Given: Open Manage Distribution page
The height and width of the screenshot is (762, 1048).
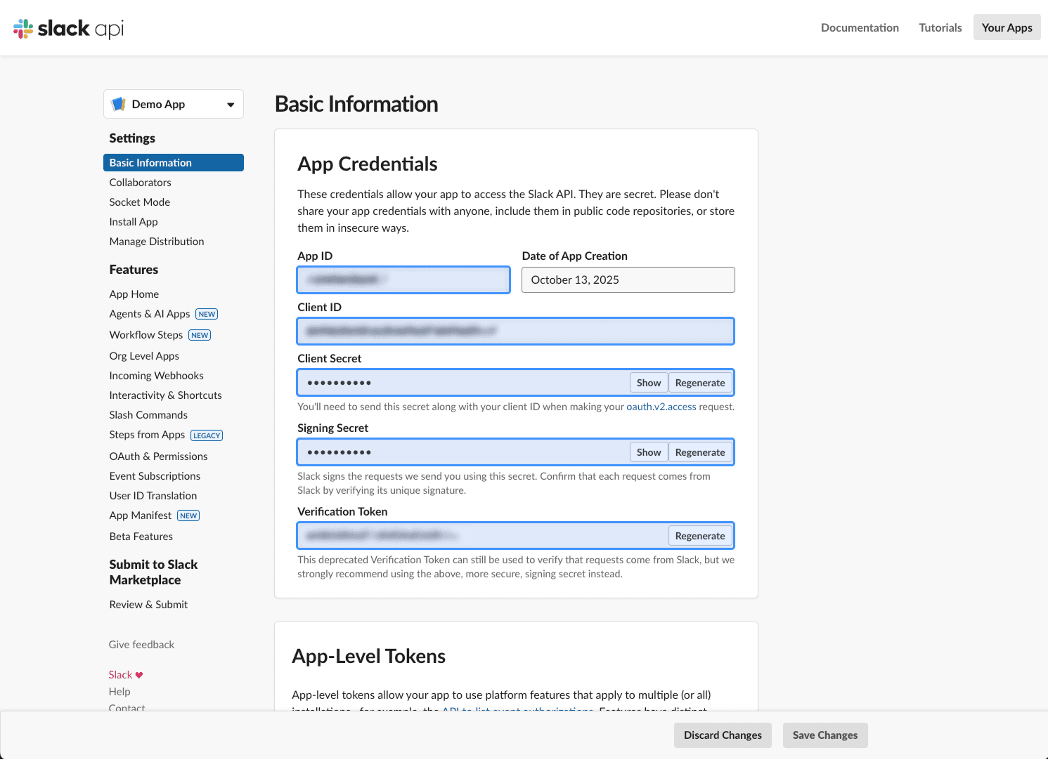Looking at the screenshot, I should (x=157, y=241).
